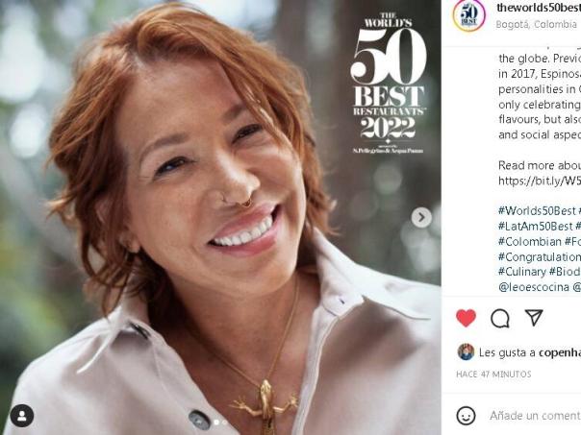Open the #Colombian hashtag
Screen dimensions: 581x435
pyautogui.click(x=528, y=241)
